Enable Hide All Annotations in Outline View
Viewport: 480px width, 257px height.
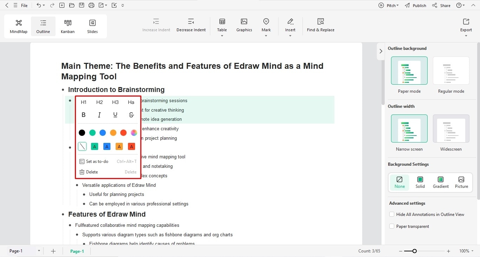(392, 214)
